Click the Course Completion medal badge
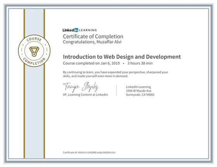The image size is (217, 167). coord(34,51)
